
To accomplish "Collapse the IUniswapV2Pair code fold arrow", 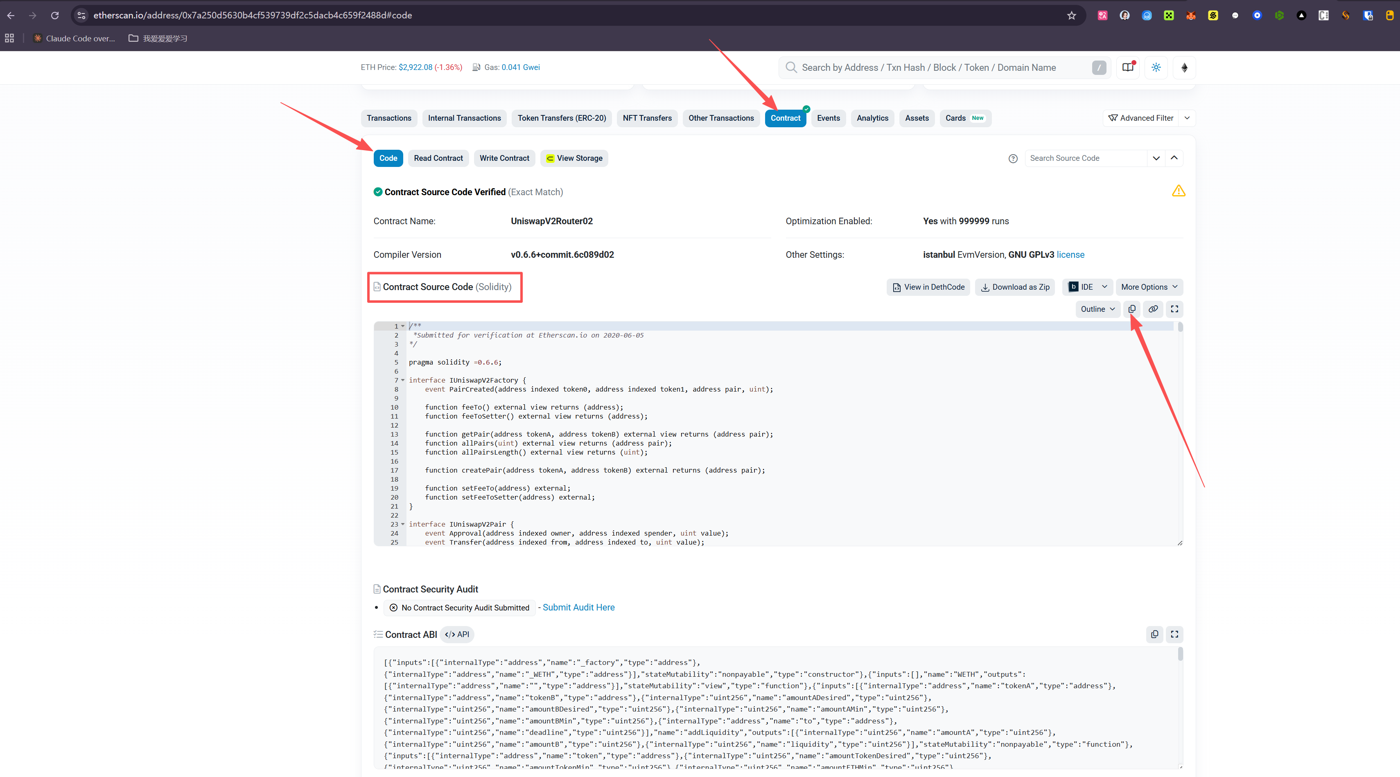I will (403, 524).
